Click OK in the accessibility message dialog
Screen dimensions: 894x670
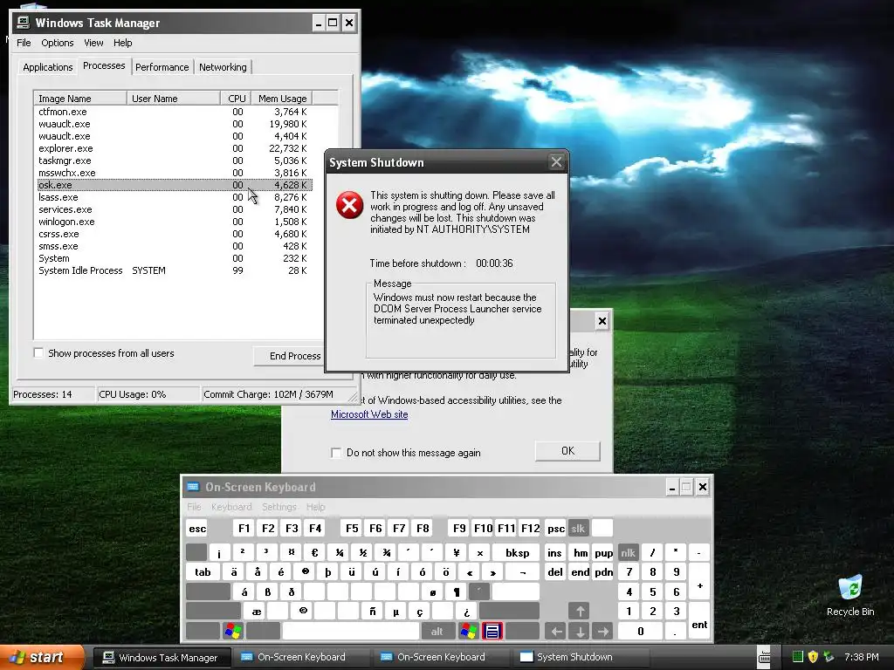(567, 451)
